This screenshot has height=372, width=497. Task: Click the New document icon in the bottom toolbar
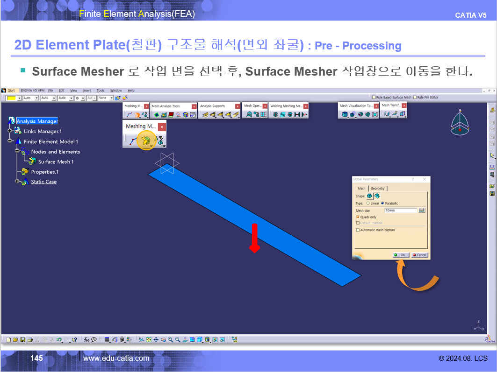pyautogui.click(x=8, y=340)
